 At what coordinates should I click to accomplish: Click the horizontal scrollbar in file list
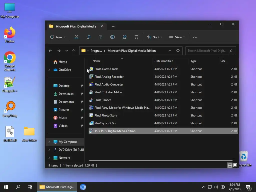[161, 160]
